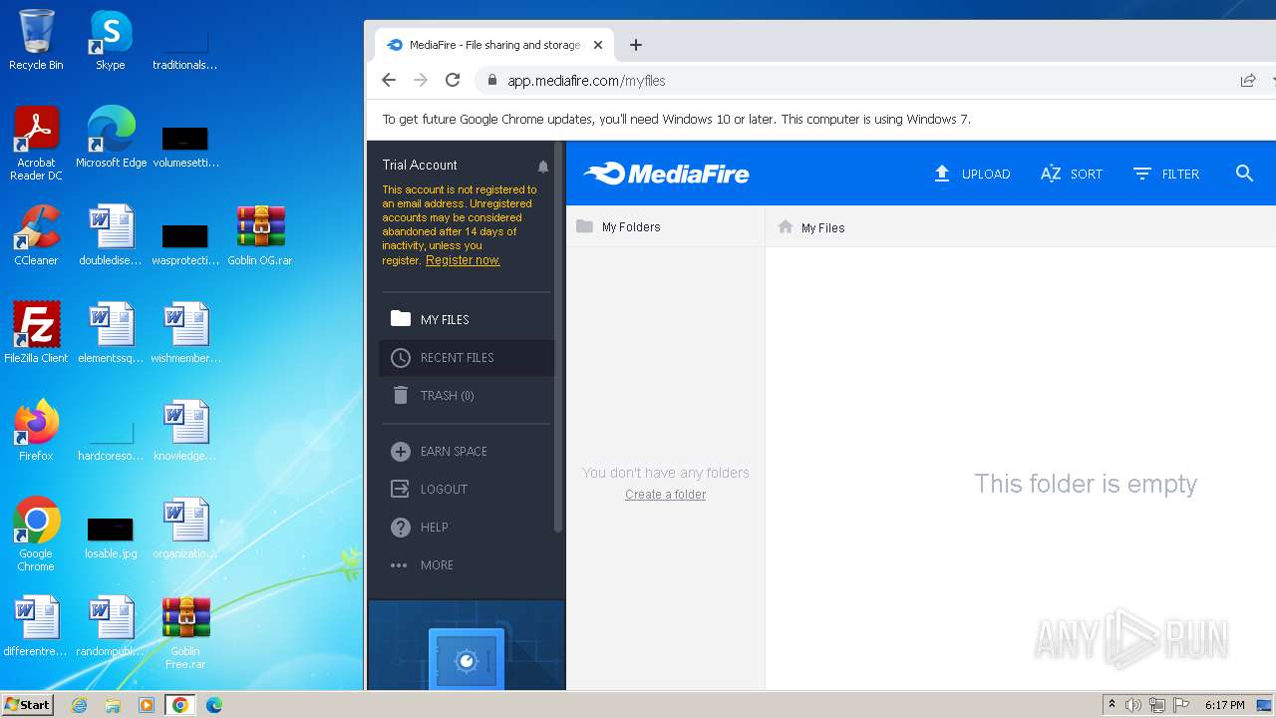The width and height of the screenshot is (1276, 718).
Task: Click the volume speaker tray icon
Action: pos(1133,705)
